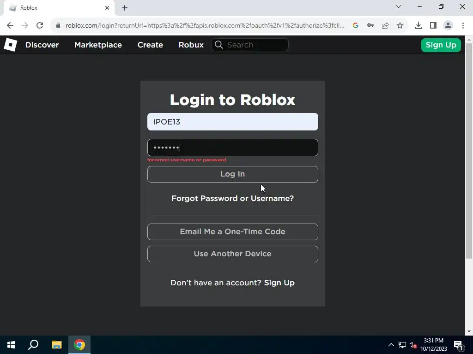The image size is (473, 354).
Task: Click the browser forward arrow
Action: click(x=25, y=26)
